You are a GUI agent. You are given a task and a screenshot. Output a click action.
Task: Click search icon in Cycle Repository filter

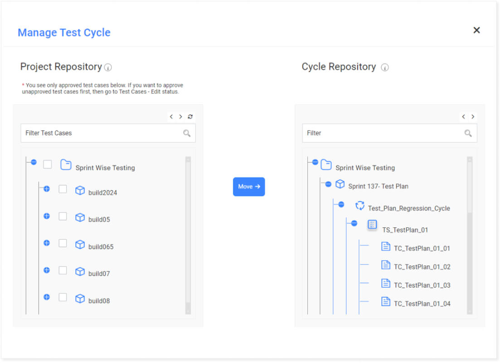point(468,133)
